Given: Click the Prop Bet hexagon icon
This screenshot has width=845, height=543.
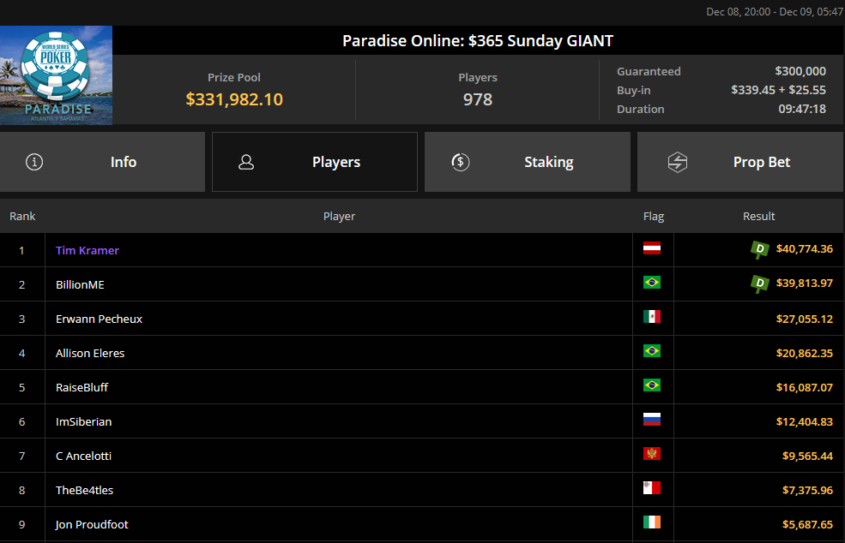Looking at the screenshot, I should [x=678, y=162].
